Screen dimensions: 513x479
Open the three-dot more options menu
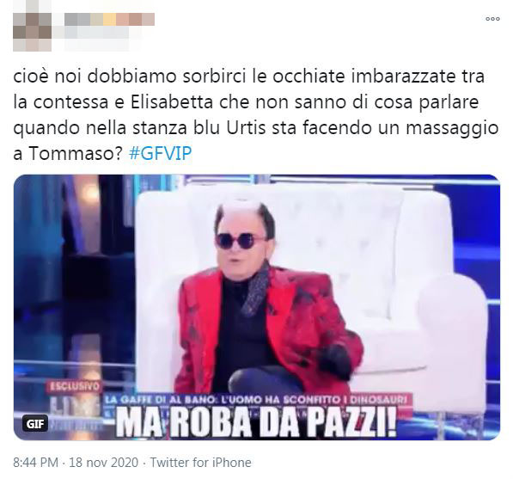pyautogui.click(x=492, y=19)
